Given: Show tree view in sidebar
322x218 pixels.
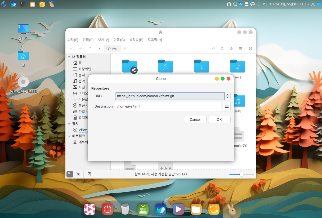Looking at the screenshot, I should tap(78, 174).
